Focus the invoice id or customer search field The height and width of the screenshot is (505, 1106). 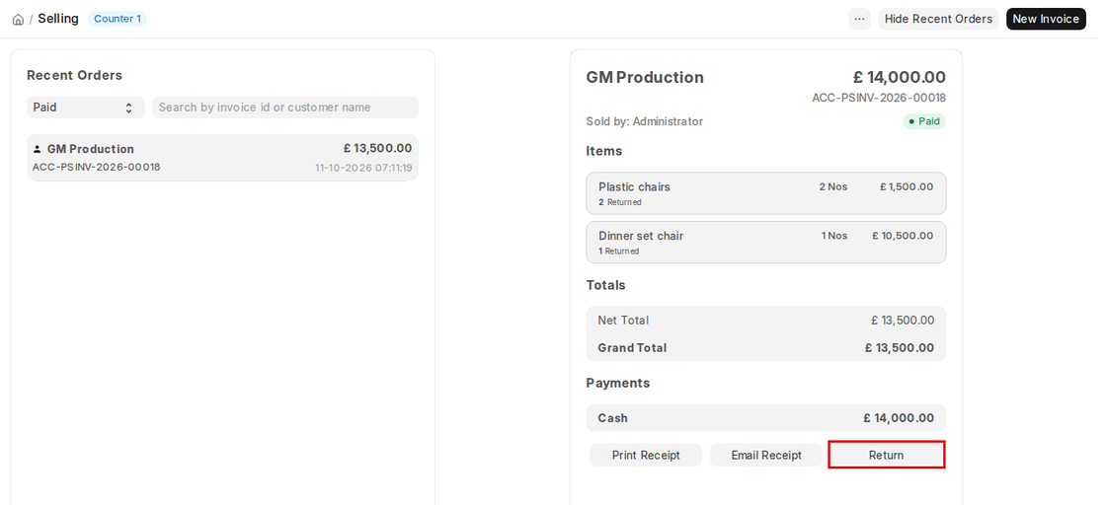tap(285, 108)
